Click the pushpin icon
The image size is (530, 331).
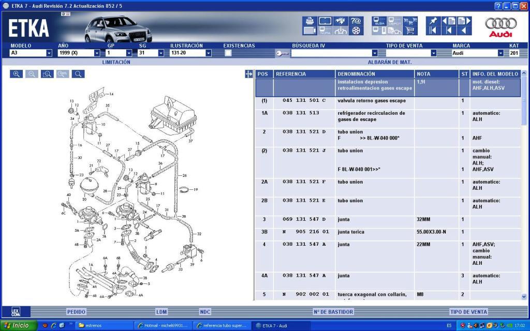tap(433, 21)
